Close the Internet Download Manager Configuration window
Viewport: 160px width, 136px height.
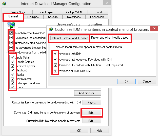(x=107, y=3)
